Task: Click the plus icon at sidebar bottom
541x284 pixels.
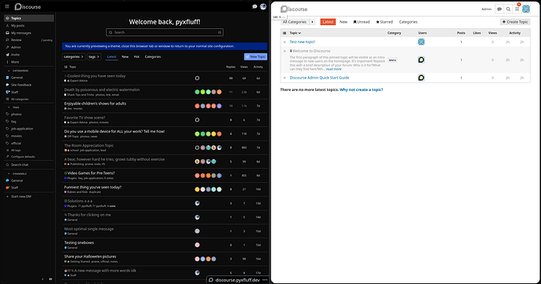Action: pyautogui.click(x=43, y=279)
